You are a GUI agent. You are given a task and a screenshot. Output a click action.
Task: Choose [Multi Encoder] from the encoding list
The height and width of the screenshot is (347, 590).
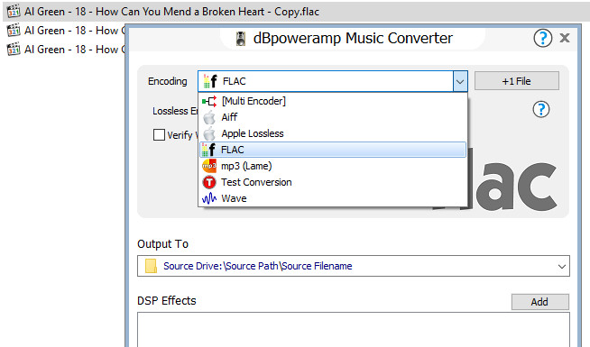tap(333, 101)
